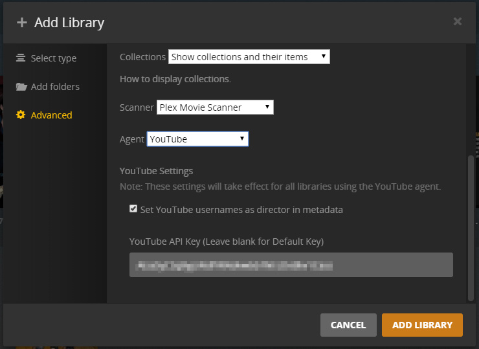Click the 'Add Library' dialog title text
479x349 pixels.
click(x=69, y=23)
